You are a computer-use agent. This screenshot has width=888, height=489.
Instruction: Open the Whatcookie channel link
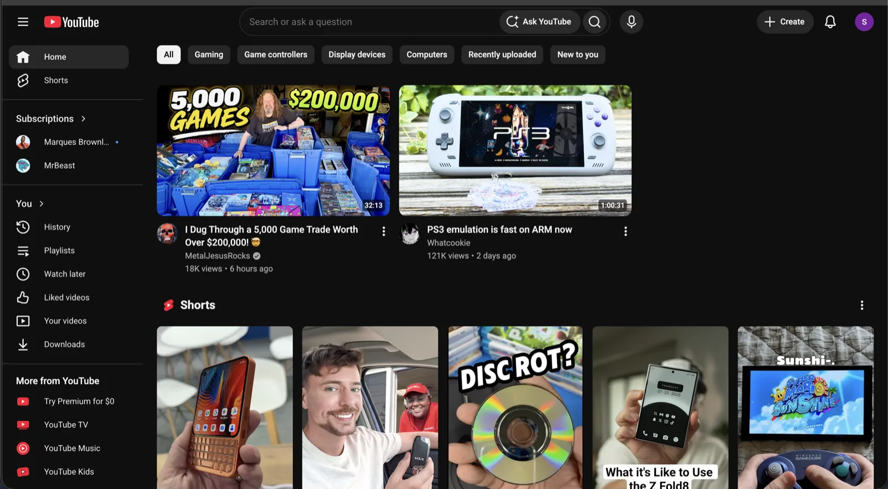[x=448, y=243]
